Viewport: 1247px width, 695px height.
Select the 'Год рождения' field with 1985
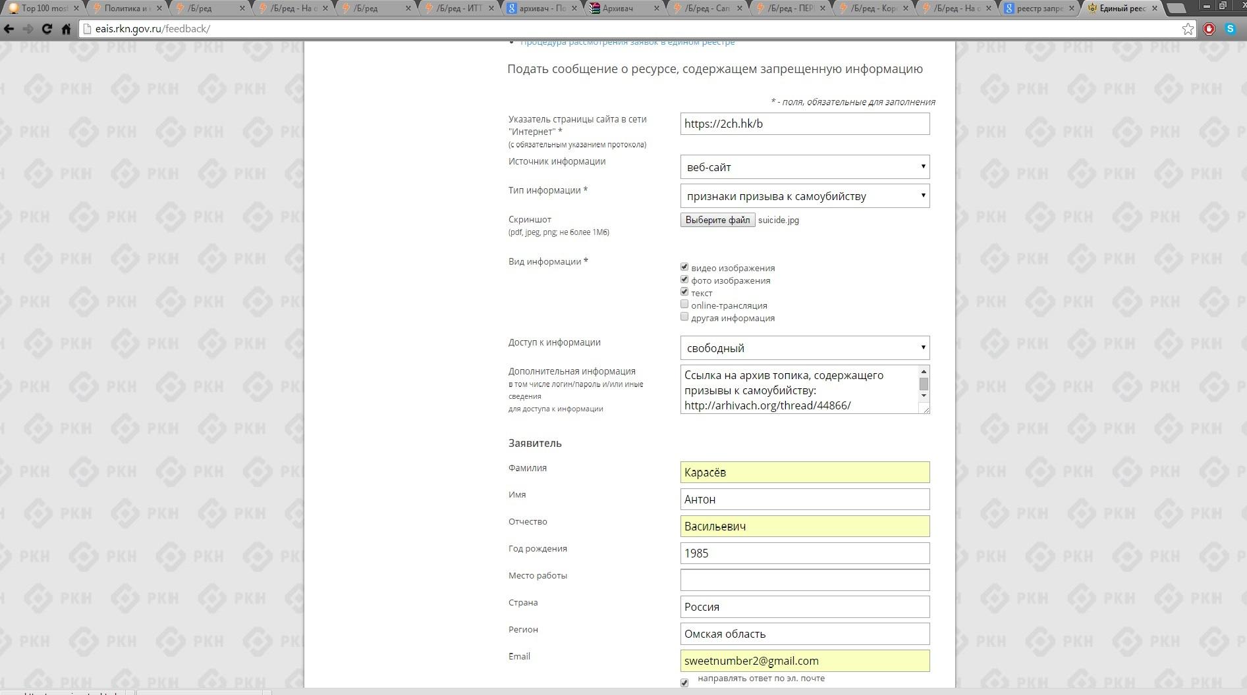pyautogui.click(x=805, y=553)
